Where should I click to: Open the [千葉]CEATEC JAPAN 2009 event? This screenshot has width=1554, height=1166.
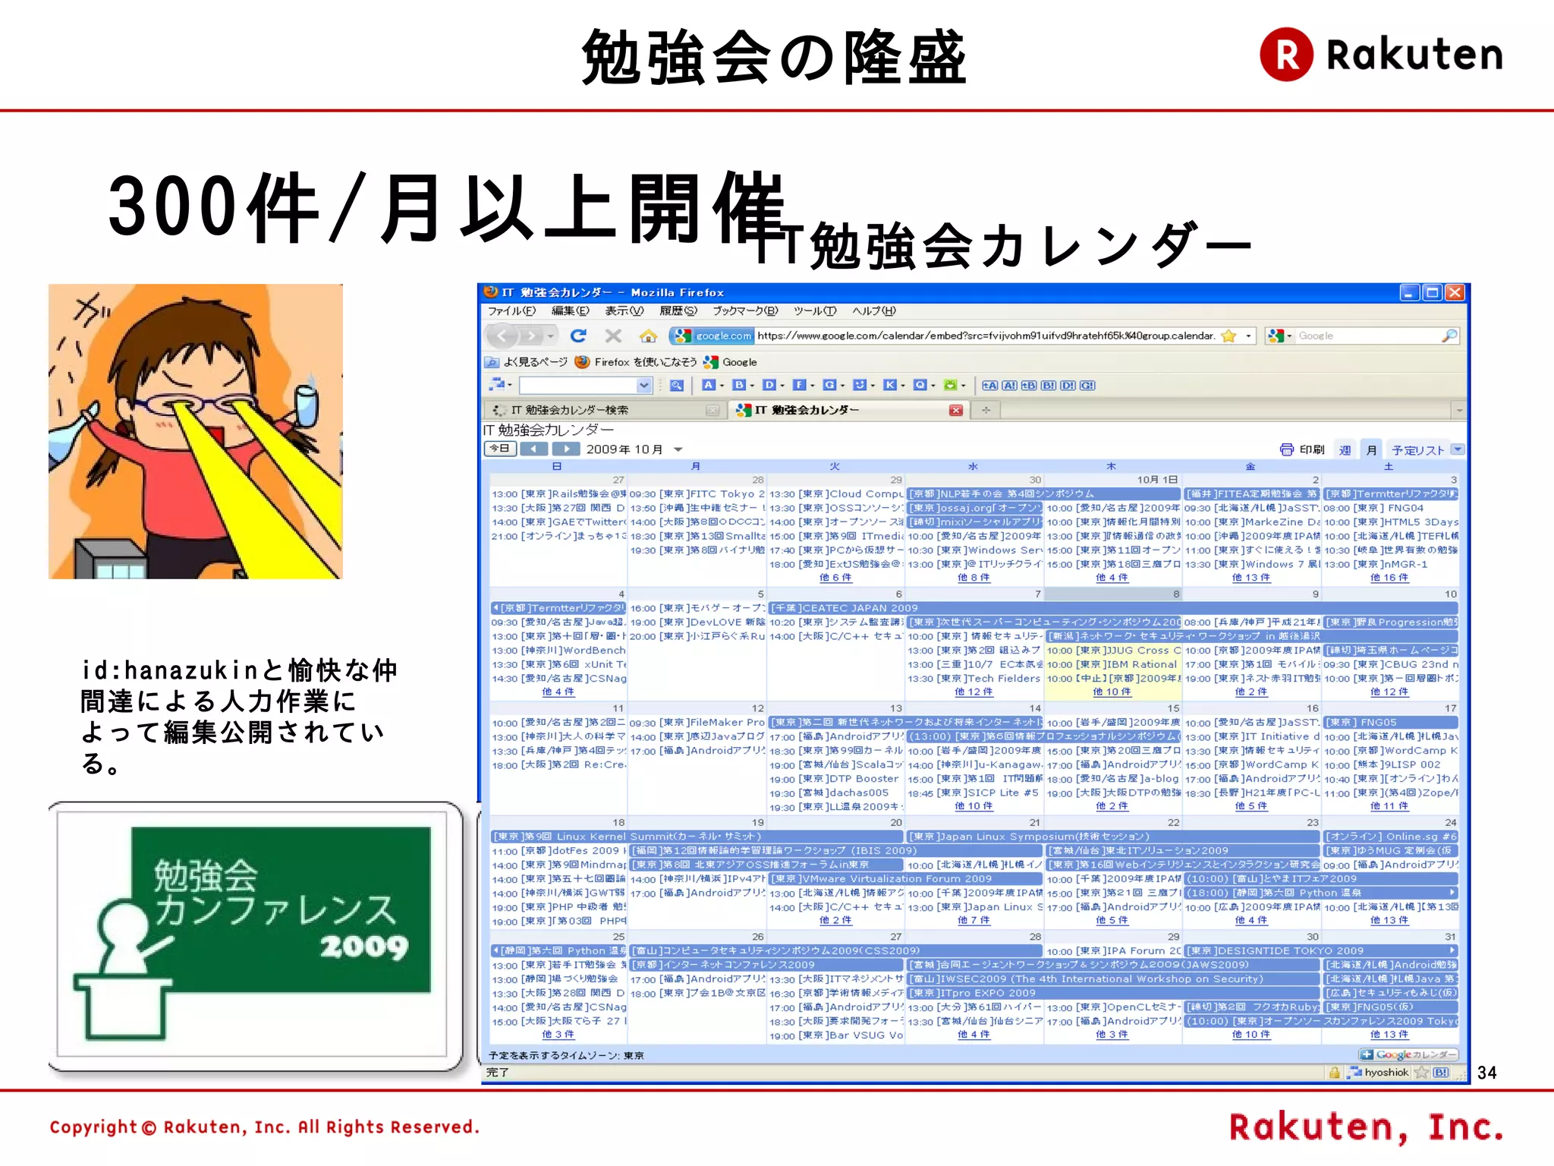coord(1113,608)
